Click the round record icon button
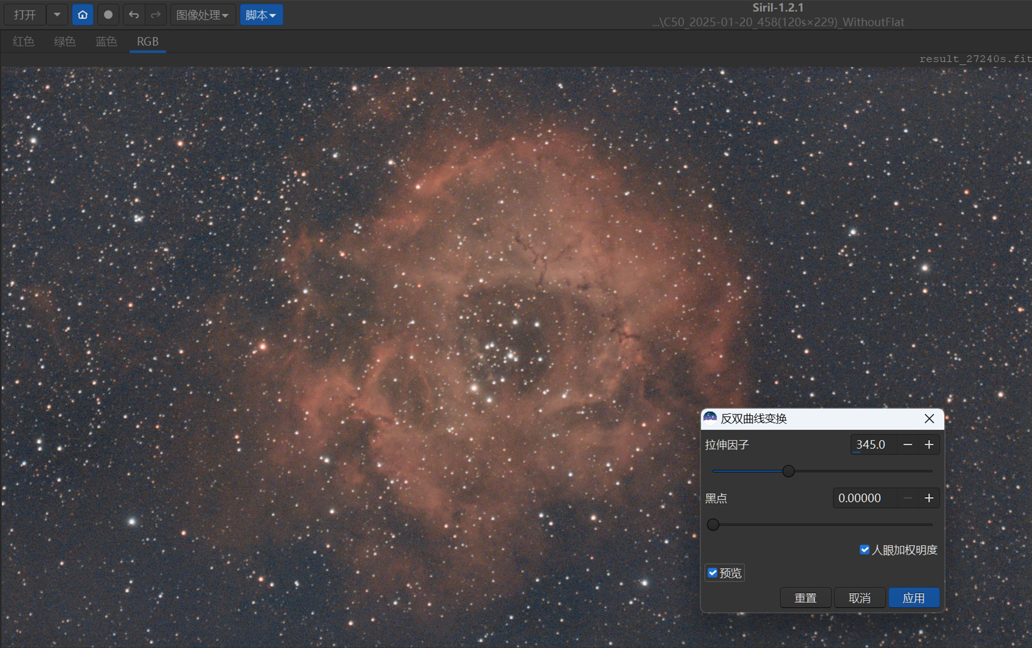Screen dimensions: 1032x648 [x=108, y=15]
